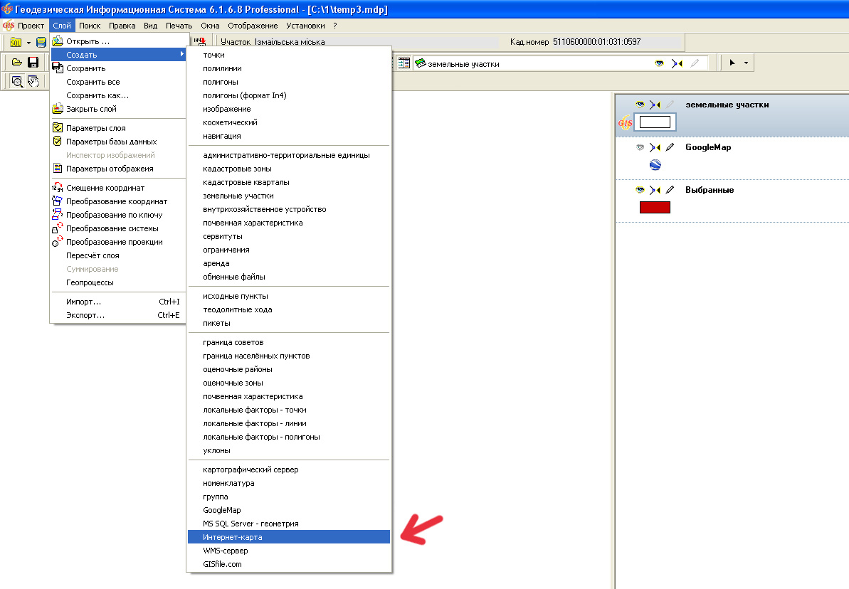This screenshot has width=849, height=589.
Task: Open Параметры слоя from the menu
Action: point(118,128)
